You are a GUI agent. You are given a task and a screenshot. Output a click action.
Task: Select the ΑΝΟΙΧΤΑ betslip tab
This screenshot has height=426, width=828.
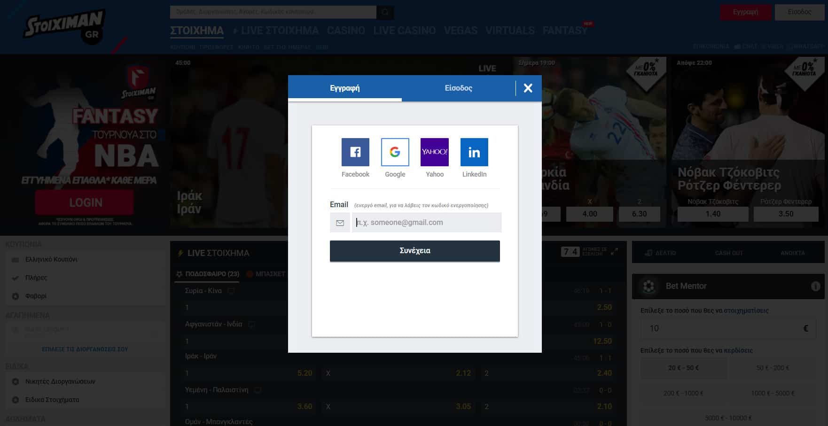(x=793, y=253)
